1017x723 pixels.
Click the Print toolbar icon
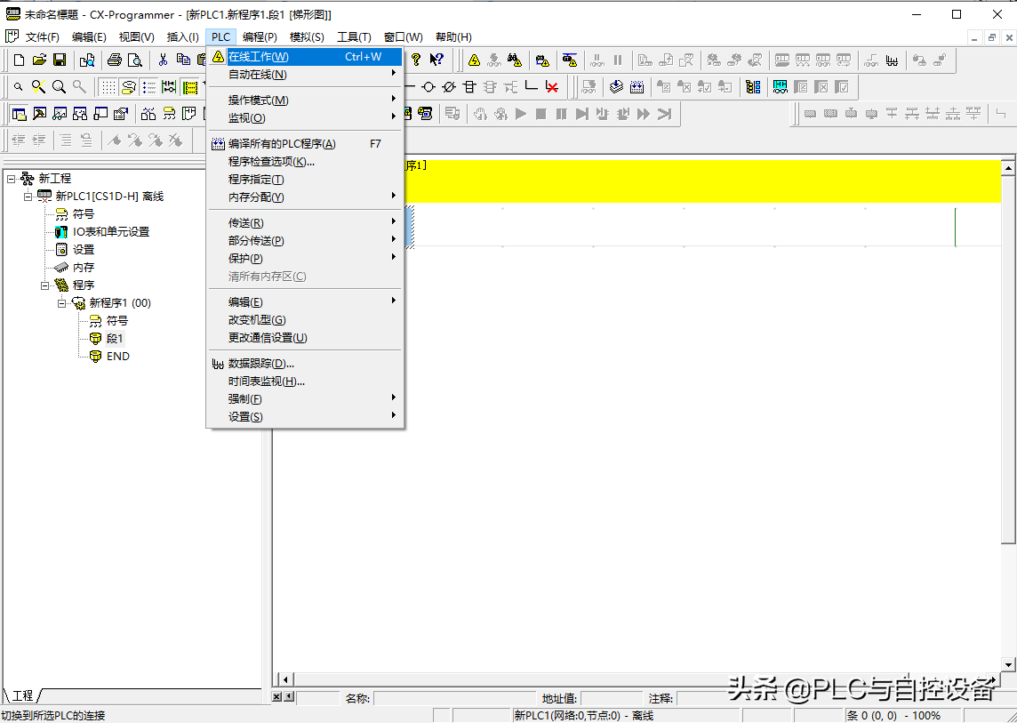[x=114, y=60]
